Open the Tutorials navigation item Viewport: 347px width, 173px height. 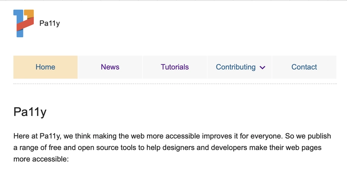point(175,67)
